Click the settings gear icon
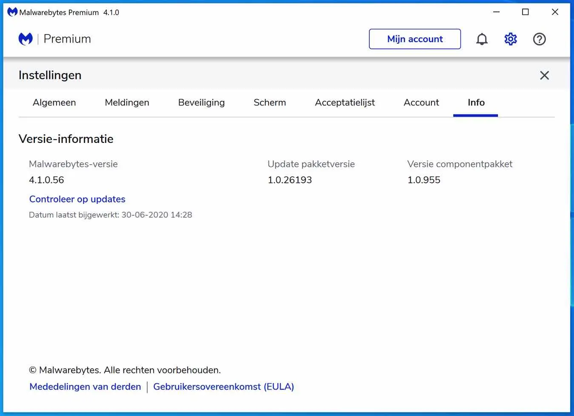 pos(511,39)
